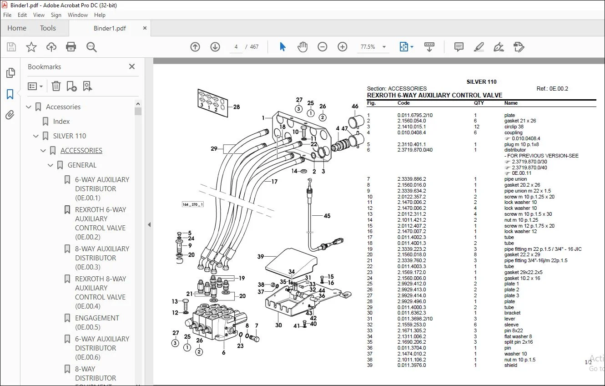The height and width of the screenshot is (386, 605).
Task: Click the upload to cloud icon
Action: click(x=51, y=47)
